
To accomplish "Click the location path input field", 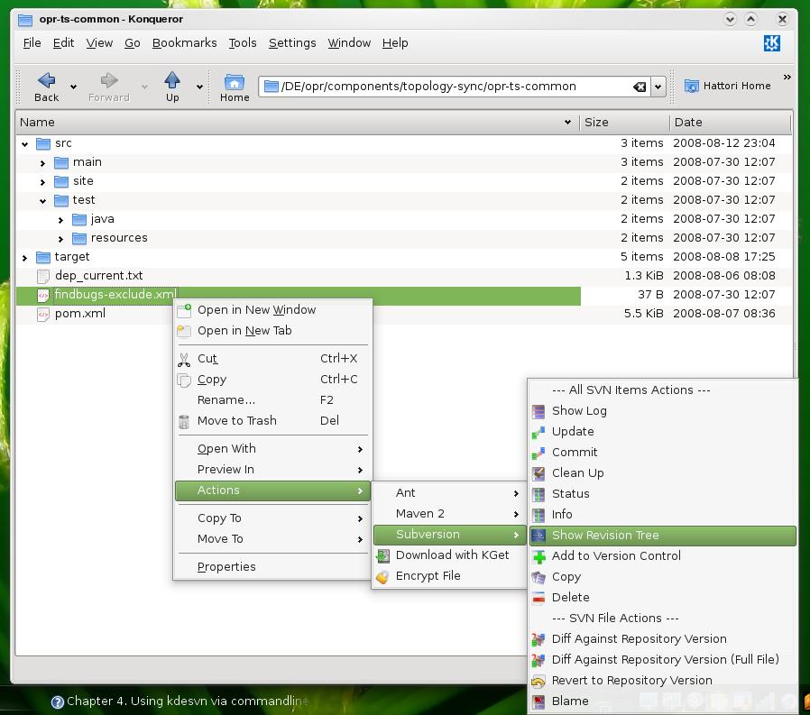I will (455, 87).
